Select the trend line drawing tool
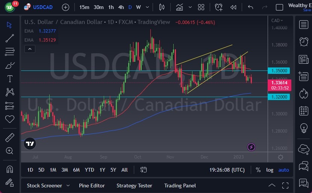312x193 pixels. click(9, 38)
